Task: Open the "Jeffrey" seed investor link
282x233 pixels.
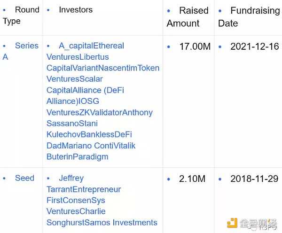Action: [x=71, y=178]
